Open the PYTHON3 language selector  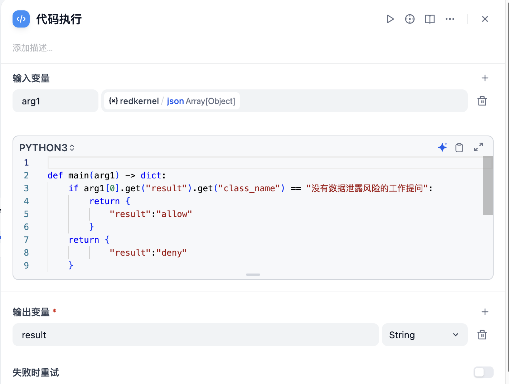(47, 148)
